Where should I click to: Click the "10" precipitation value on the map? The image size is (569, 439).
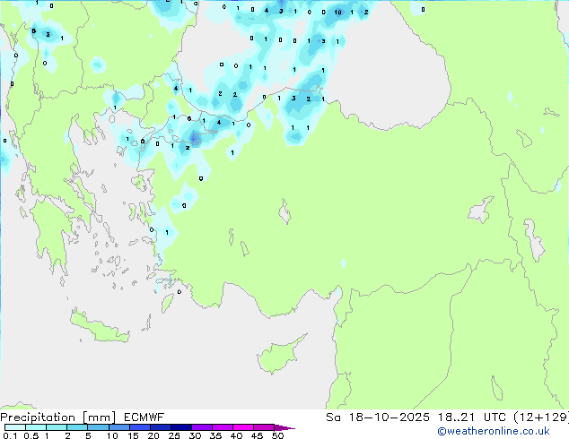coord(337,13)
